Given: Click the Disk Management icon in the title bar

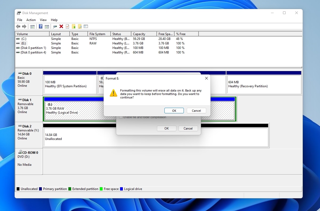Looking at the screenshot, I should [19, 13].
